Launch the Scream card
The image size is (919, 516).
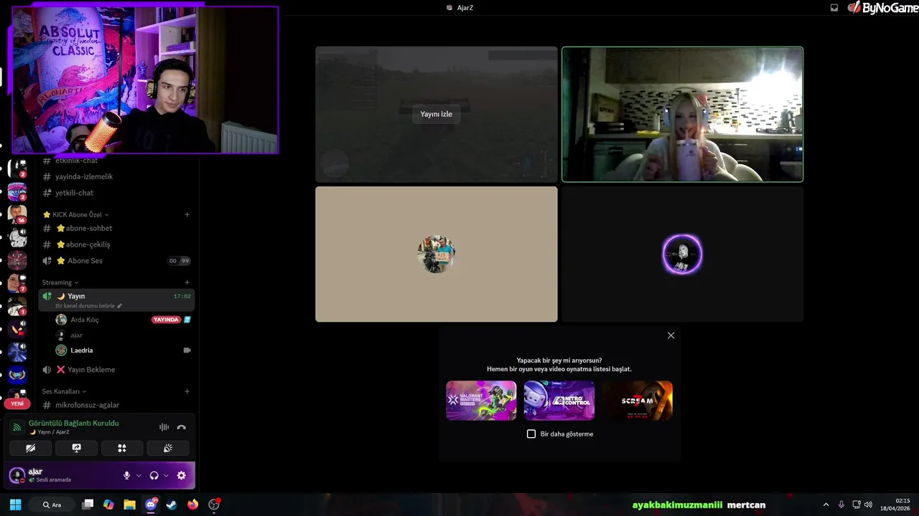click(638, 401)
